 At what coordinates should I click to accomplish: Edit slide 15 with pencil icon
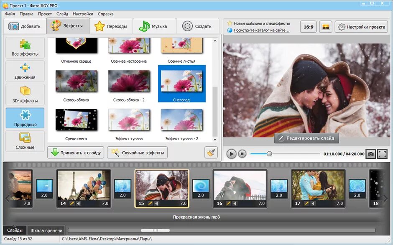pyautogui.click(x=150, y=203)
